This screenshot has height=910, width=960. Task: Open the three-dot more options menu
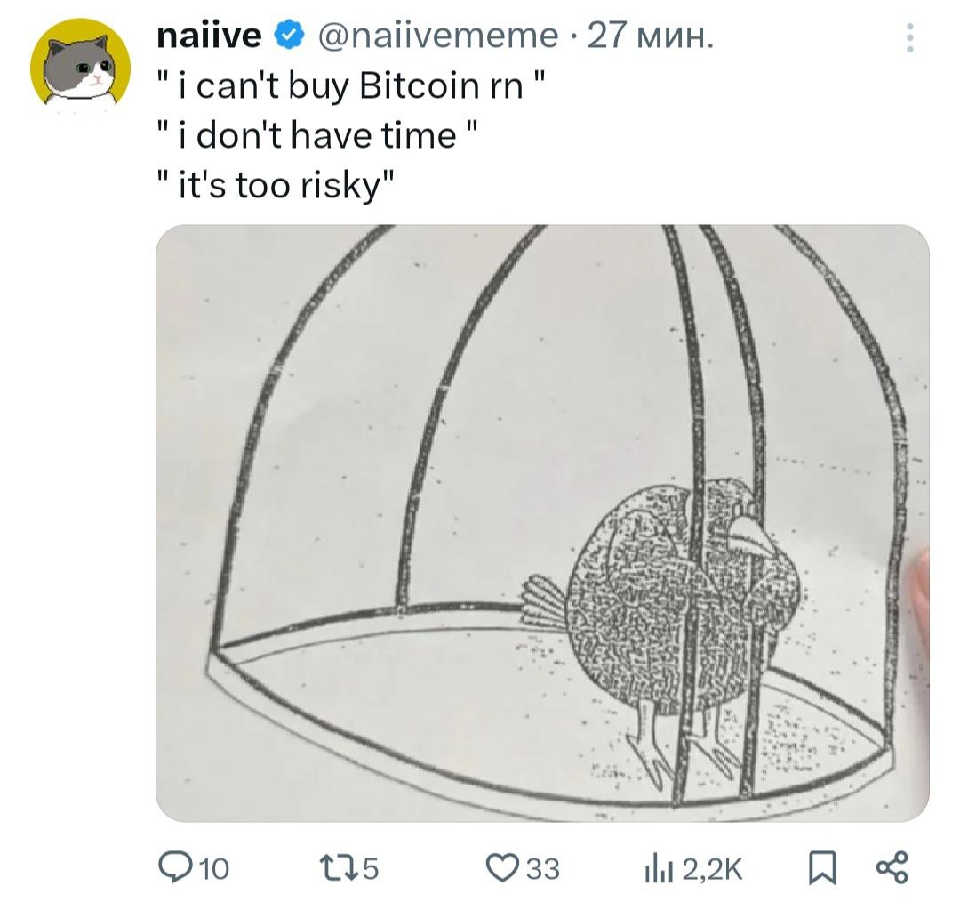(x=908, y=39)
